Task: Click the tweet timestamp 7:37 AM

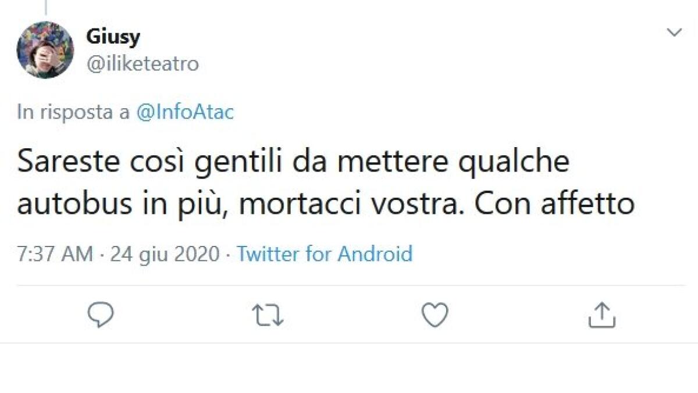Action: click(55, 254)
